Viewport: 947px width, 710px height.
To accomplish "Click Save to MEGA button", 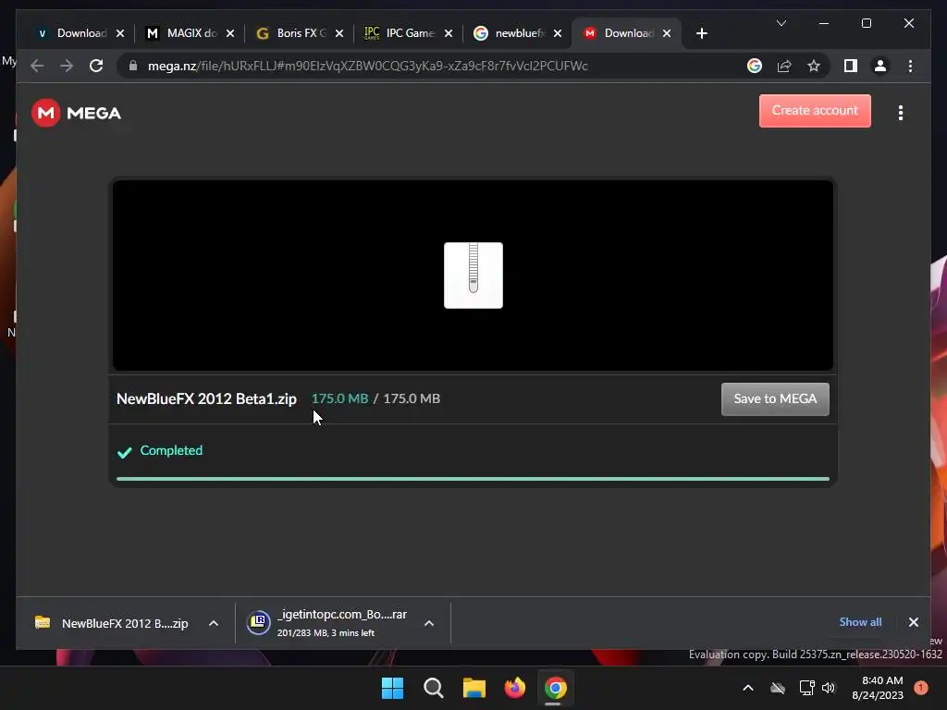I will [775, 399].
